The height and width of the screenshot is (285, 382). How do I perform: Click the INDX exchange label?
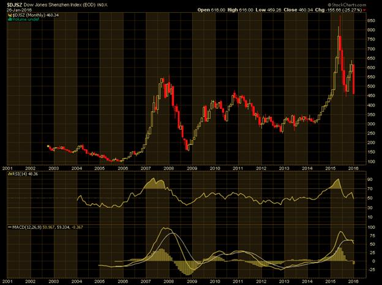102,5
